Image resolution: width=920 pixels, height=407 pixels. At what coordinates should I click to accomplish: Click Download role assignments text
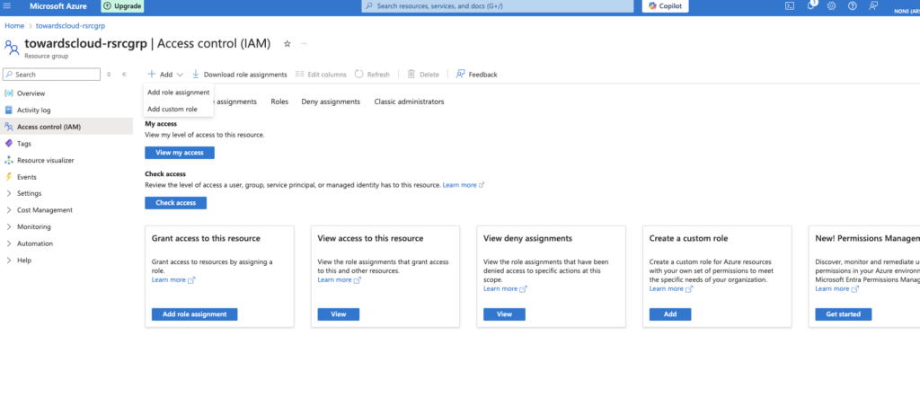pyautogui.click(x=245, y=75)
